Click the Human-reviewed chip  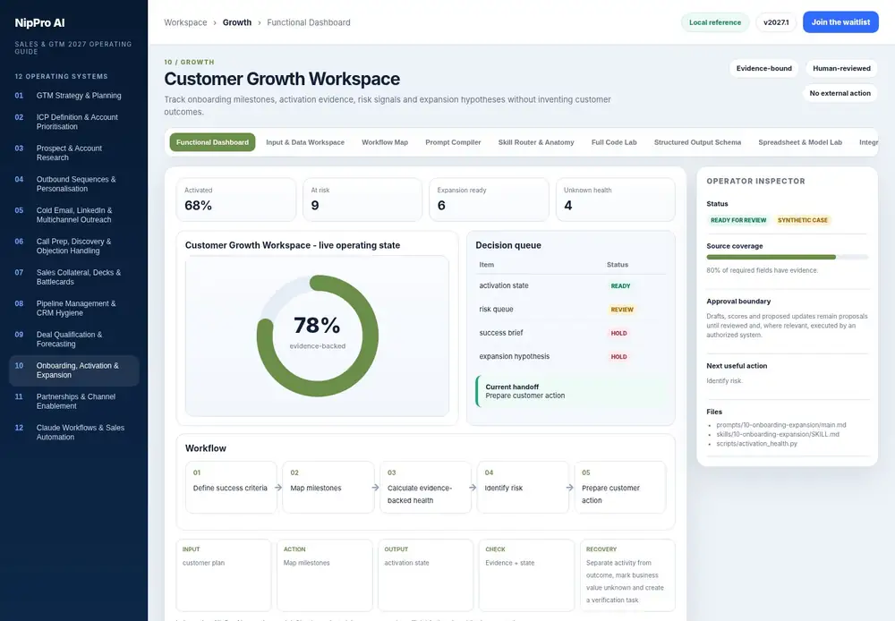click(841, 69)
